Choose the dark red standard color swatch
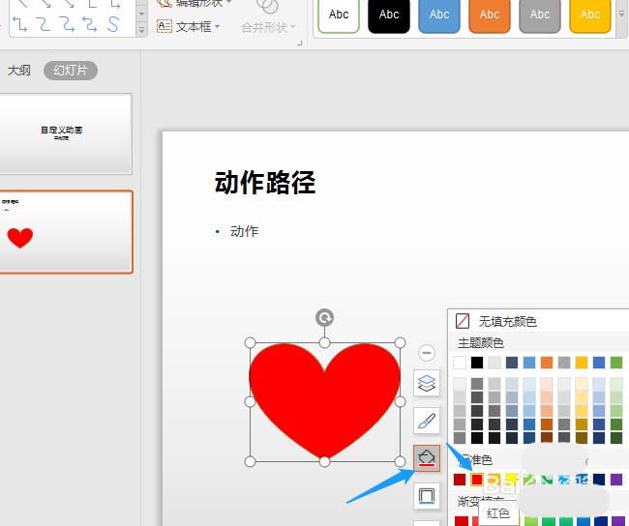Viewport: 629px width, 526px height. [x=460, y=479]
